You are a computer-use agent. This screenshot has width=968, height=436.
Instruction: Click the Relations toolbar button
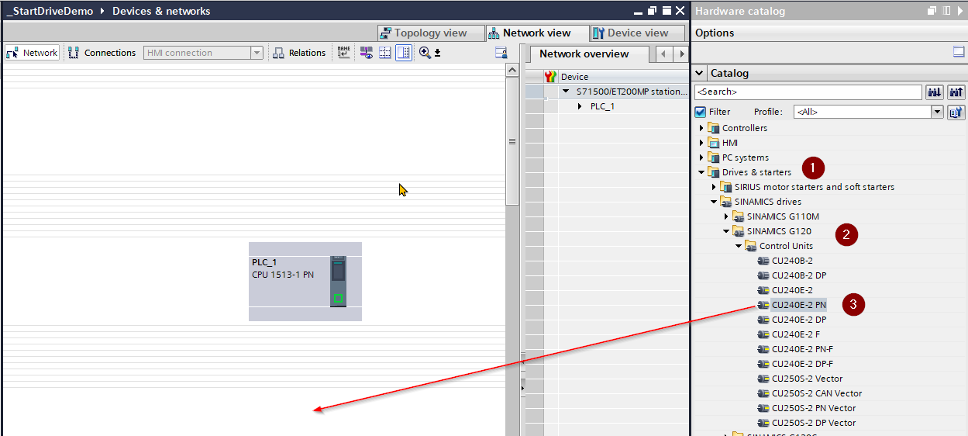click(299, 53)
